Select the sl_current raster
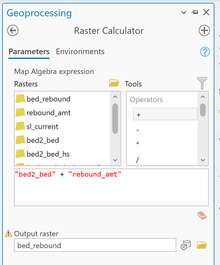 coord(62,127)
